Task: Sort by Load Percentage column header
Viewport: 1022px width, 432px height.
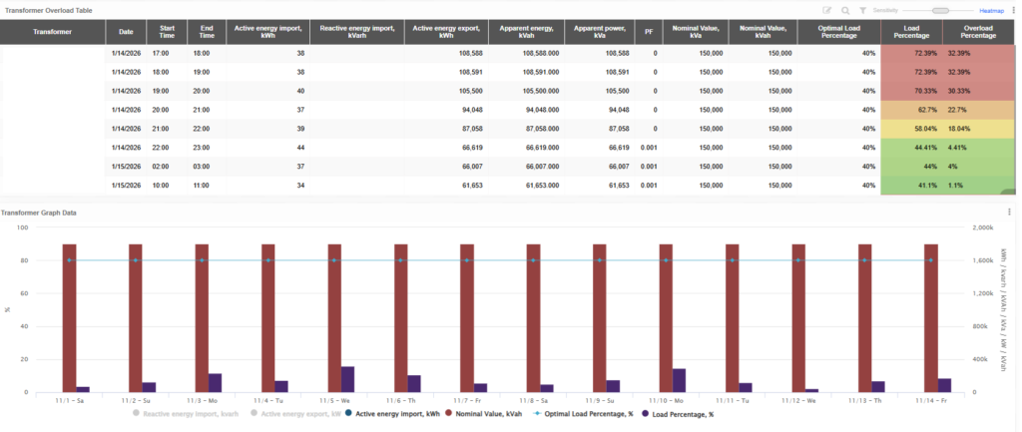Action: coord(911,32)
